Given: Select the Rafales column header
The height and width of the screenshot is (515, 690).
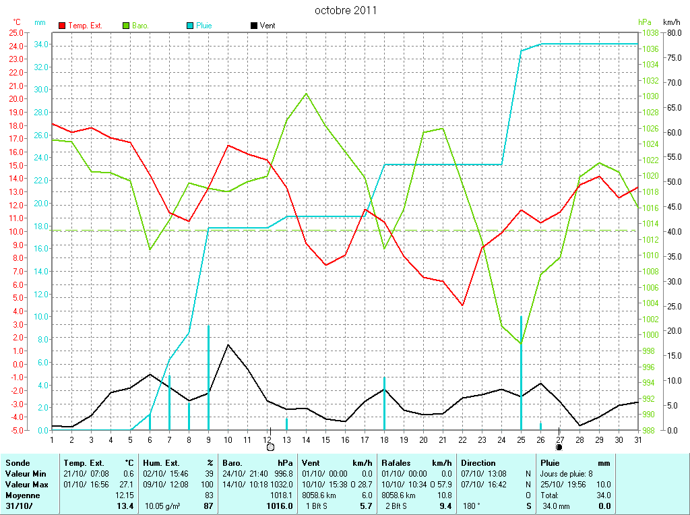Looking at the screenshot, I should click(397, 463).
